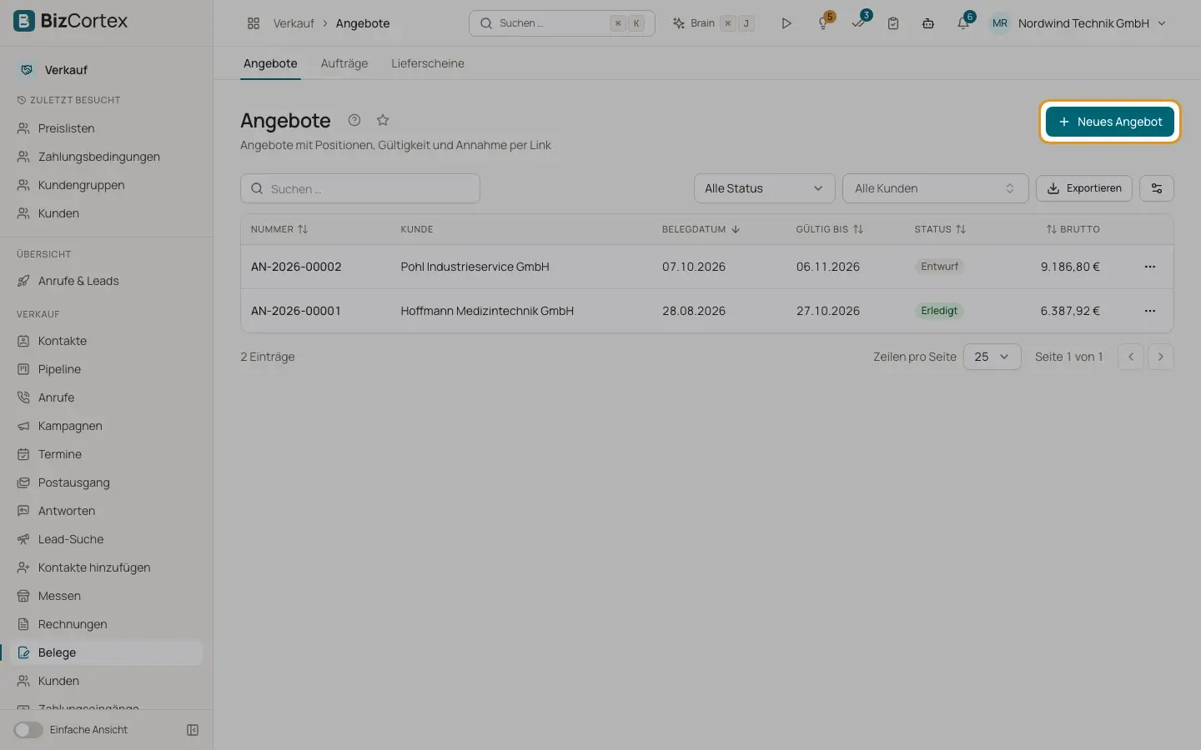Mark the Angebote page as favorite via the star icon
The height and width of the screenshot is (750, 1201).
coord(383,120)
